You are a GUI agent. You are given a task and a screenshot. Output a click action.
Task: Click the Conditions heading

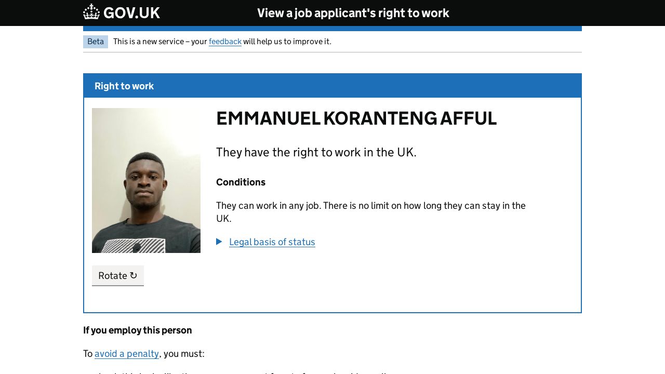(241, 182)
